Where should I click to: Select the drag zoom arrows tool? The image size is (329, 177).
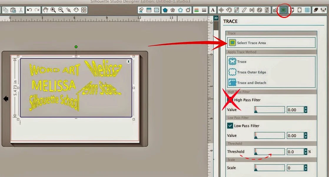(76, 10)
